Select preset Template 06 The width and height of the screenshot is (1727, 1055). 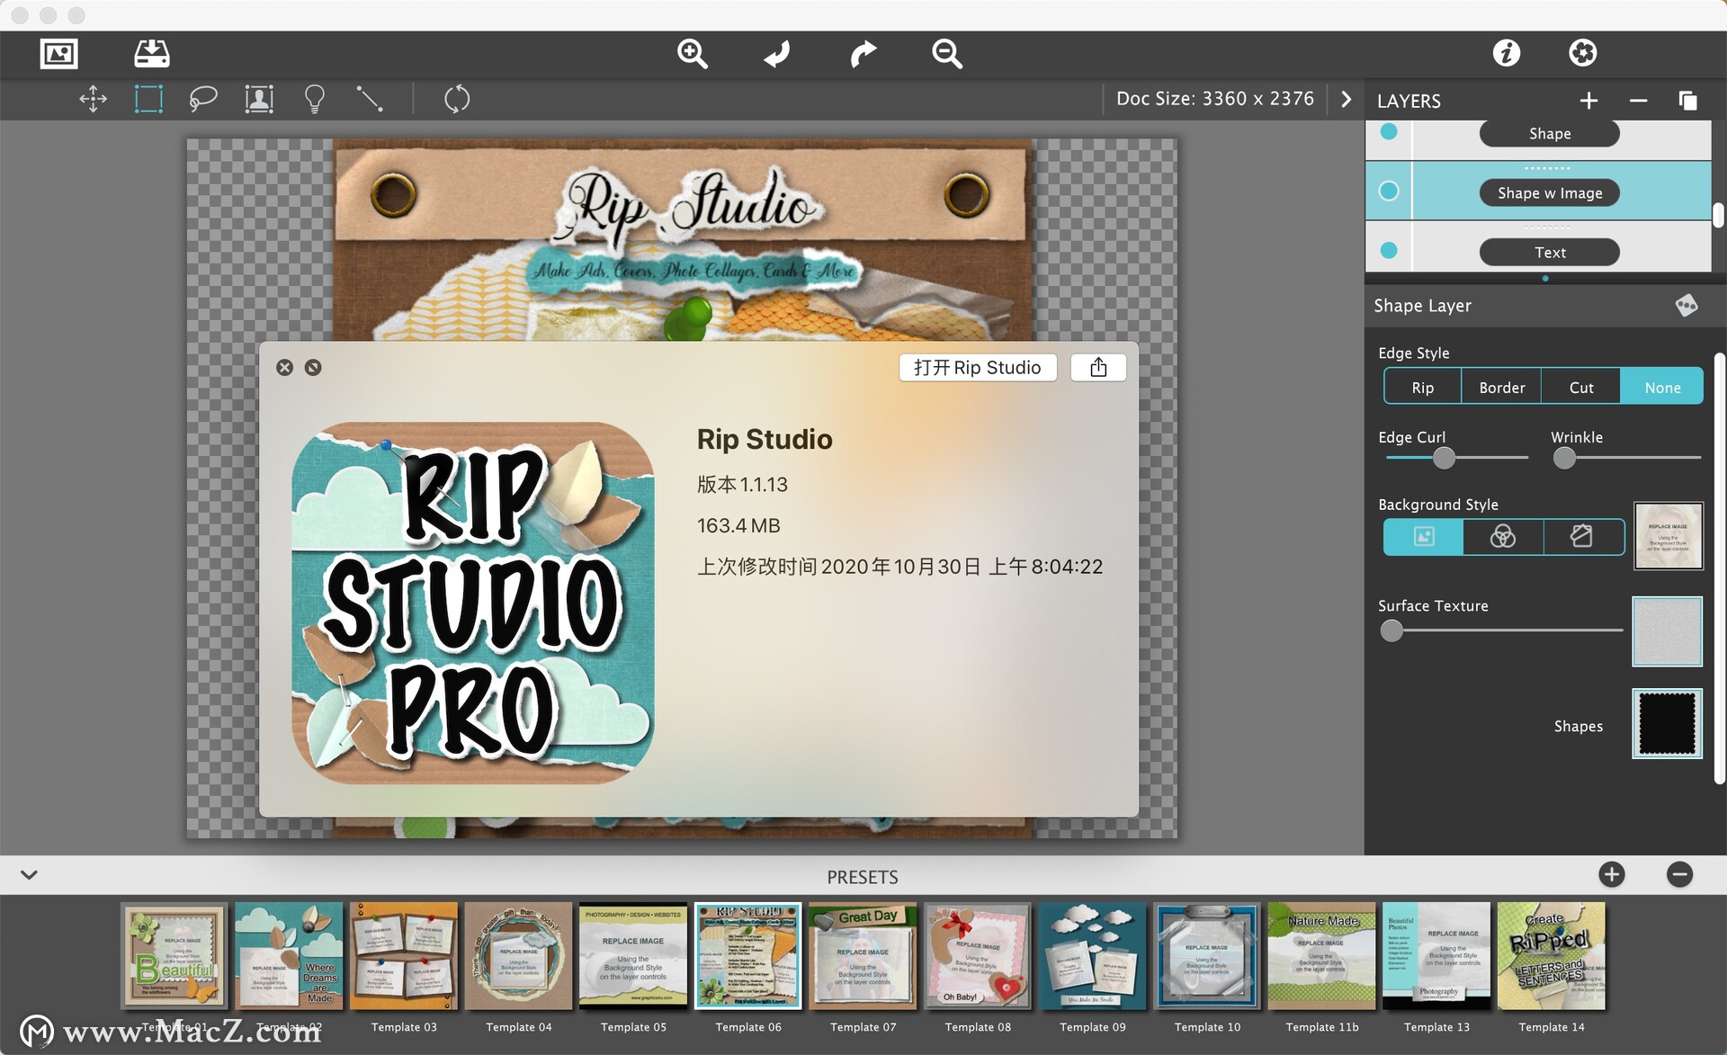(747, 955)
